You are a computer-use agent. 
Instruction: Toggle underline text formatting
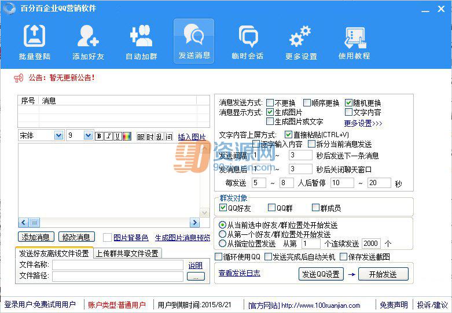(x=117, y=136)
